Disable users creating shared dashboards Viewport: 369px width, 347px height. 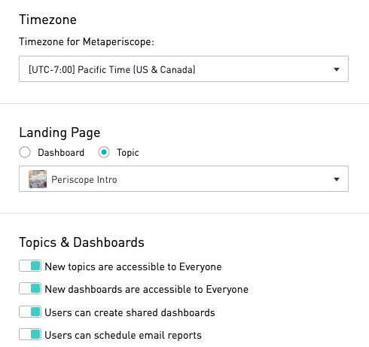(30, 312)
